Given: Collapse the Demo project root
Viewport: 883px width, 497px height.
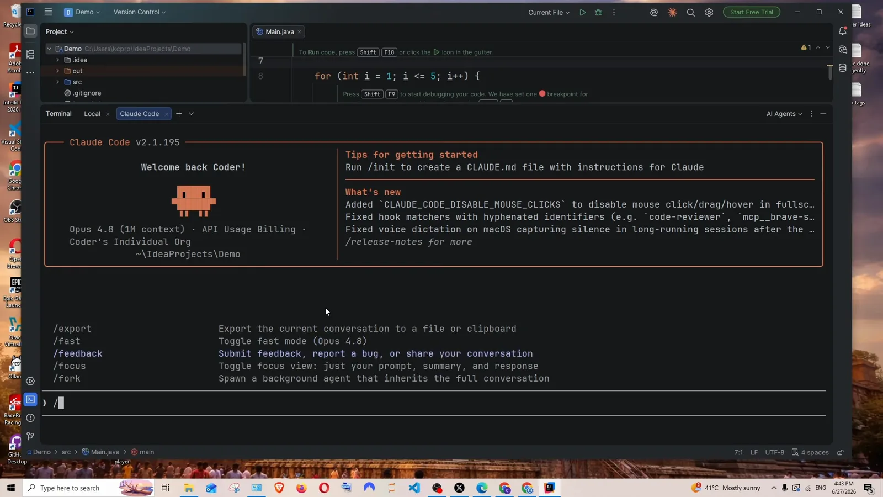Looking at the screenshot, I should [49, 49].
